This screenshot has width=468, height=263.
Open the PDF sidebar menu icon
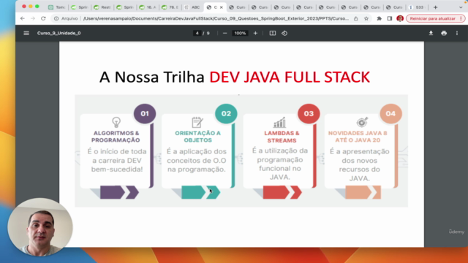(x=26, y=33)
